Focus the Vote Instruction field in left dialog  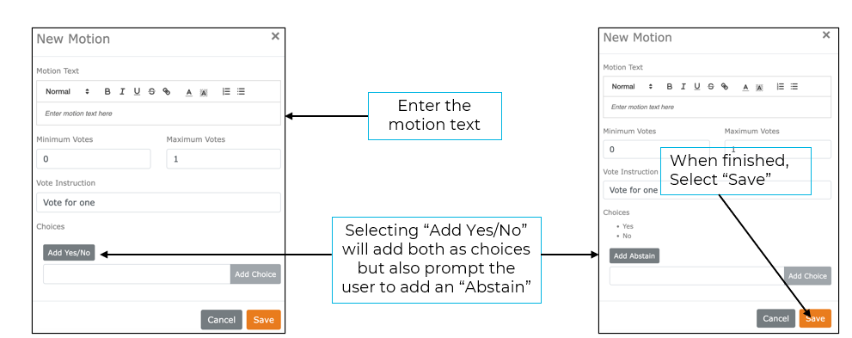(x=159, y=202)
